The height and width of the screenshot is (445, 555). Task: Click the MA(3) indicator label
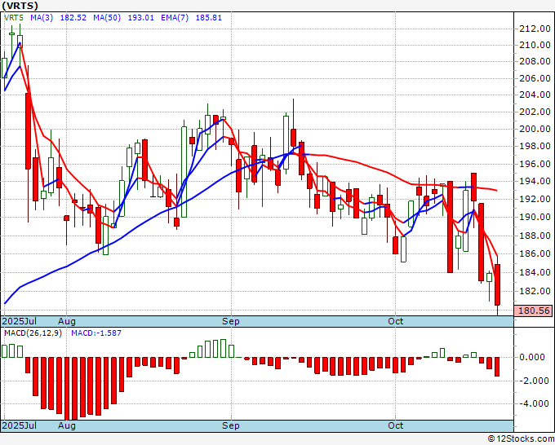tap(42, 18)
